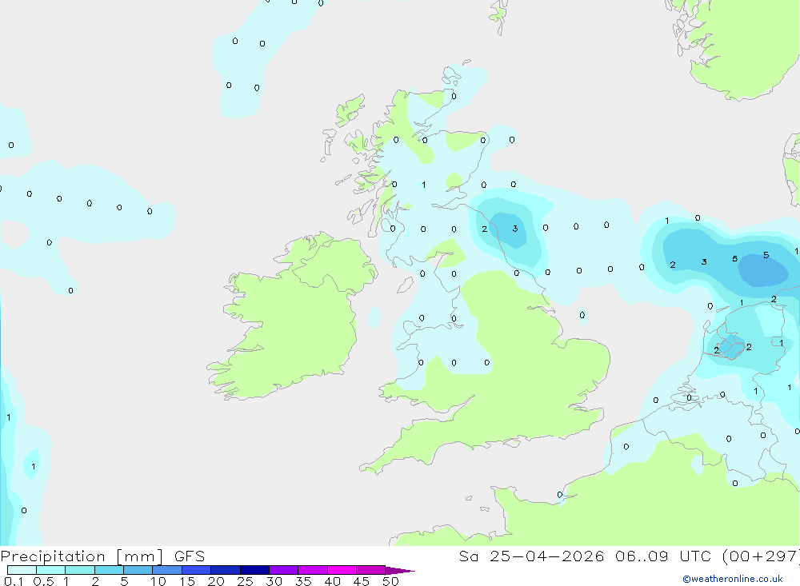This screenshot has width=800, height=586.
Task: Select the 25–30 mm navy legend box
Action: click(254, 570)
